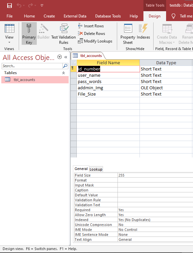The width and height of the screenshot is (193, 253).
Task: Switch to the Home ribbon tab
Action: (30, 16)
